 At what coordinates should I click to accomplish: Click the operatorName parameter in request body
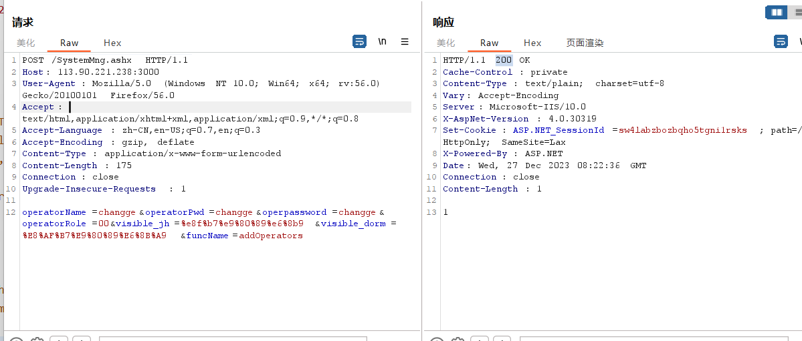[x=54, y=212]
